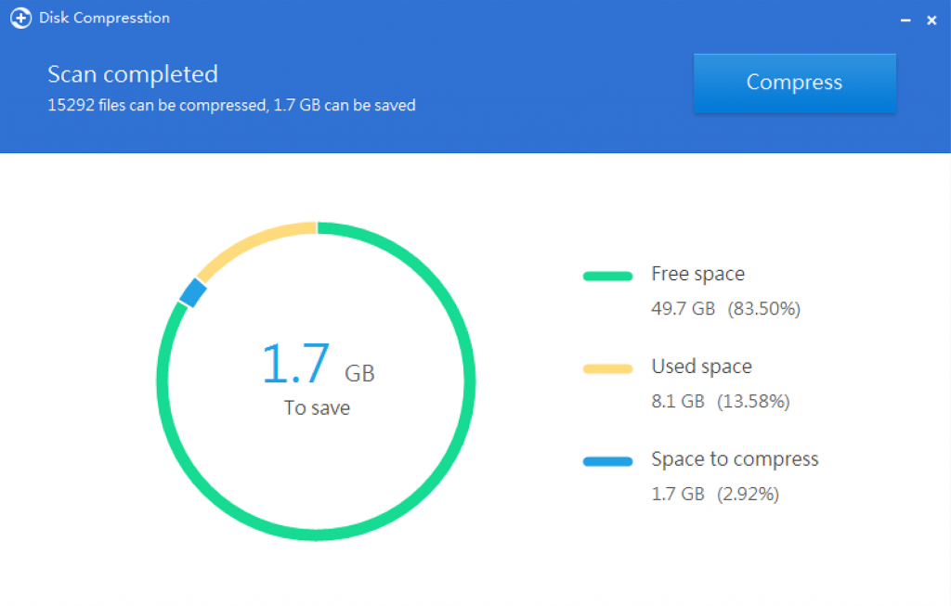951x606 pixels.
Task: Click the 'Free space' legend label
Action: pyautogui.click(x=697, y=274)
